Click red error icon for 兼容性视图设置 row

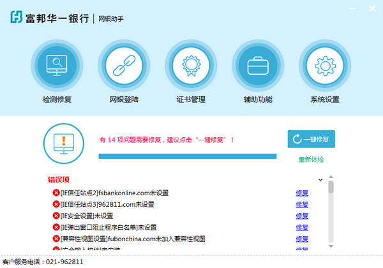coord(56,239)
